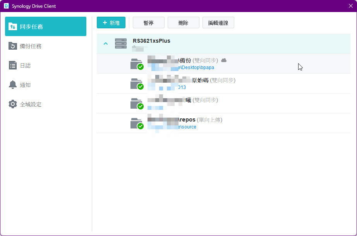Click the 全域設定 gear icon
The height and width of the screenshot is (236, 357).
pyautogui.click(x=12, y=104)
